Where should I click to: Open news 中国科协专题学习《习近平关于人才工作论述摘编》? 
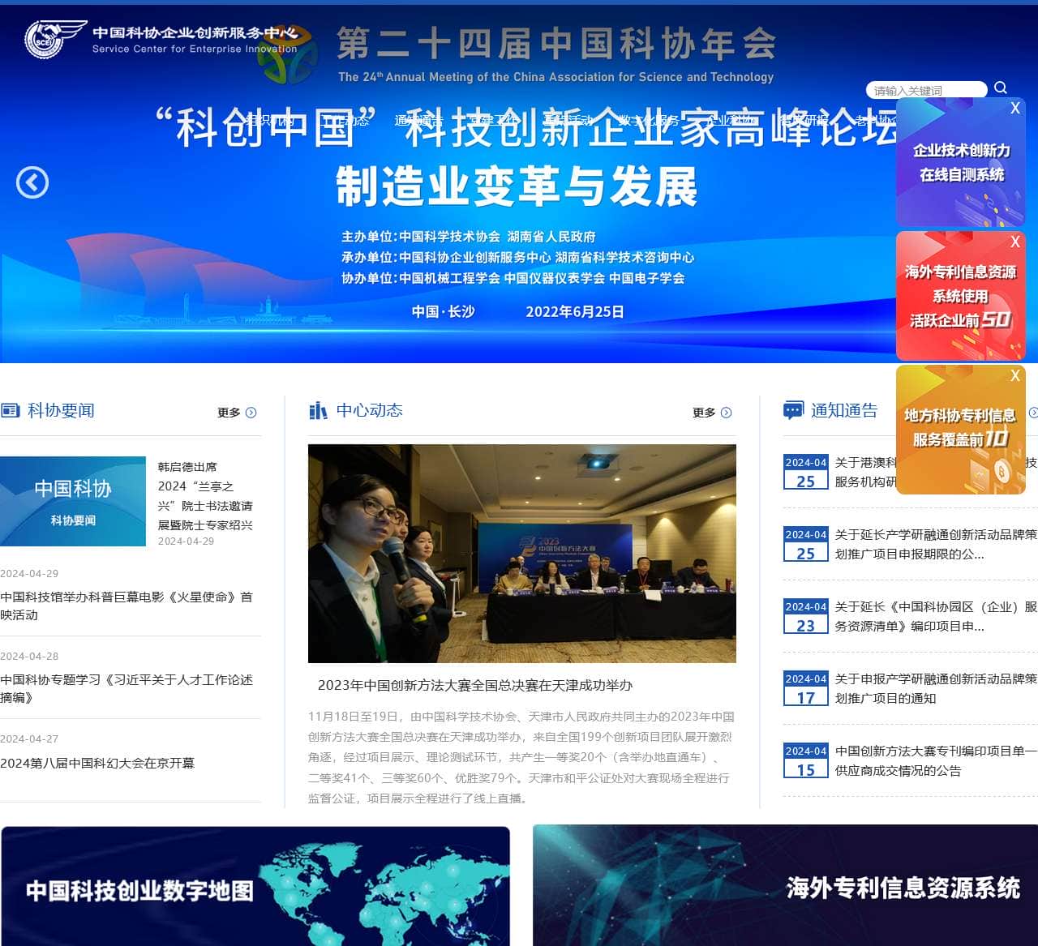[127, 688]
